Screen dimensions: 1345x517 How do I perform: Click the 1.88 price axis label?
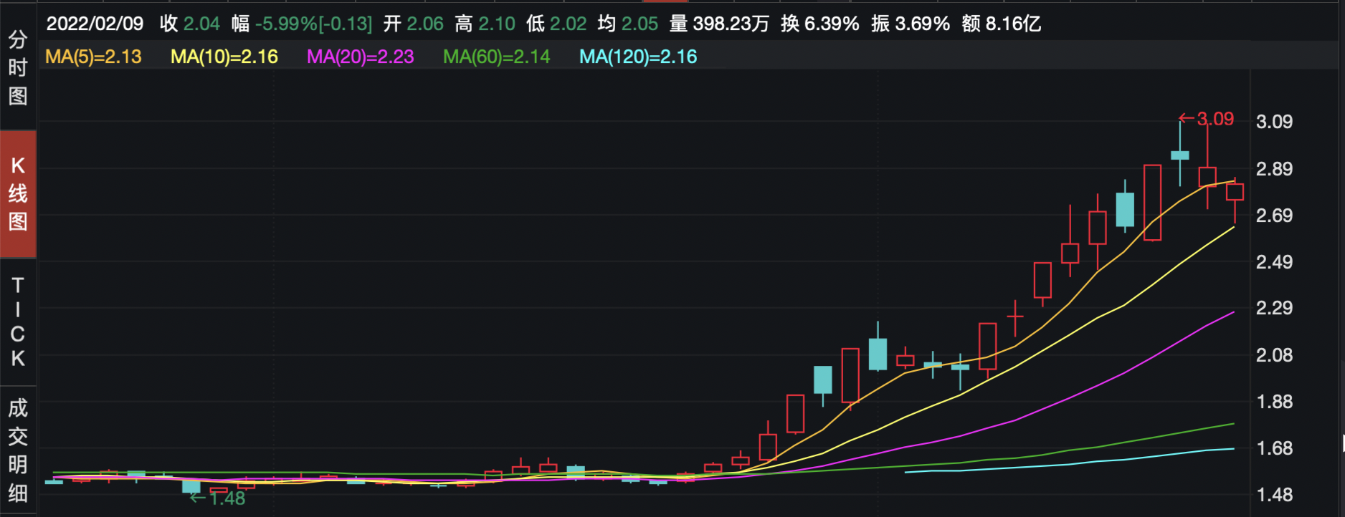[1274, 402]
